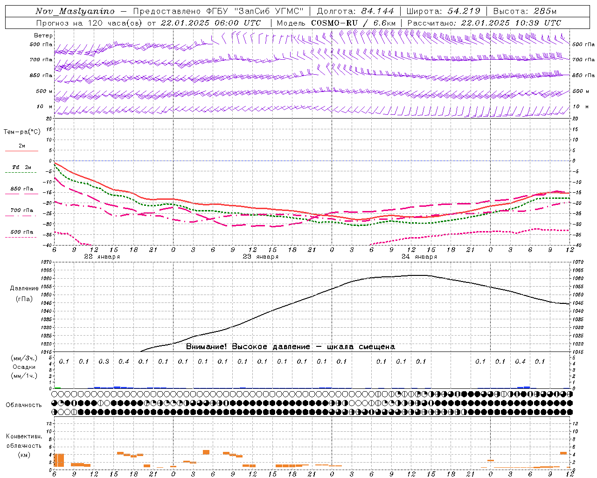Screen dimensions: 597x478
Task: Click the red solid line sample under 2м
Action: 21,151
